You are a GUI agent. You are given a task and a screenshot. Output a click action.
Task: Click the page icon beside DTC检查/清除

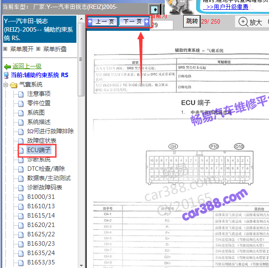(x=21, y=169)
